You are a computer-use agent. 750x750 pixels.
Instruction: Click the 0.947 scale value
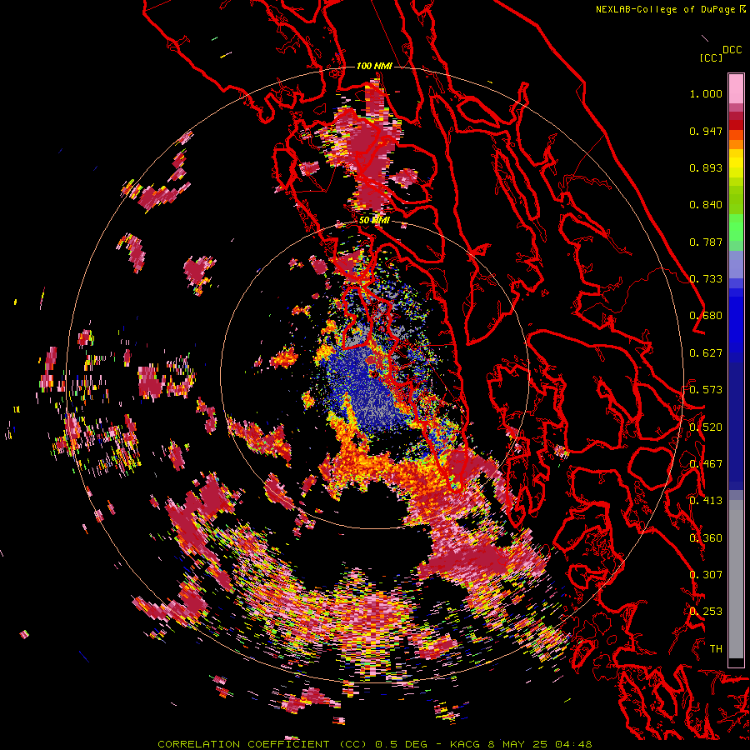tap(706, 131)
